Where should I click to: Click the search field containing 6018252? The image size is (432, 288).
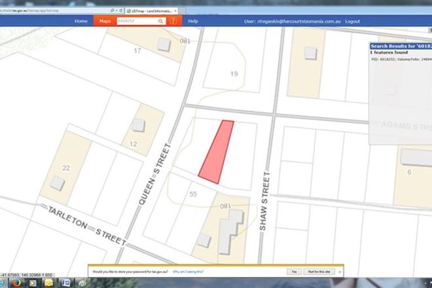136,22
